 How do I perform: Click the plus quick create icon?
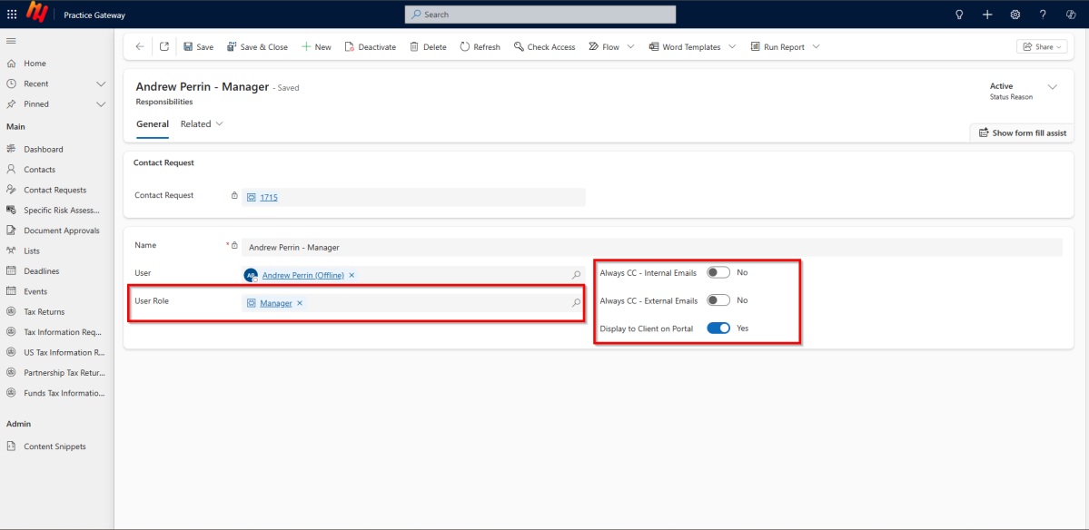987,14
